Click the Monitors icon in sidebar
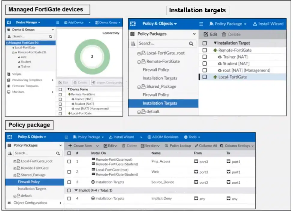 click(x=9, y=92)
